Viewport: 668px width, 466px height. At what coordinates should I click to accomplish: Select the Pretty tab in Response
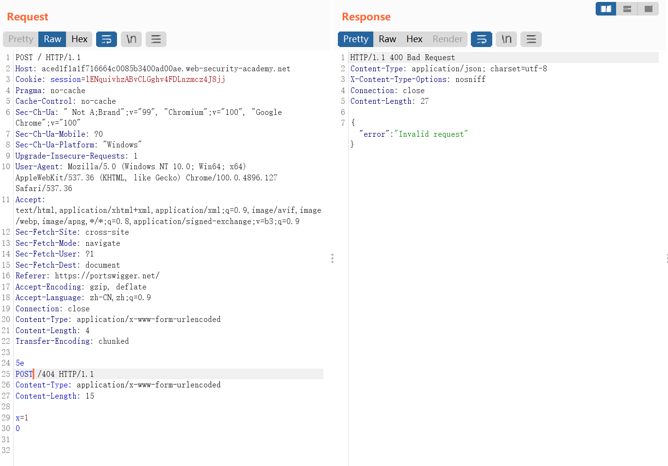(x=356, y=39)
